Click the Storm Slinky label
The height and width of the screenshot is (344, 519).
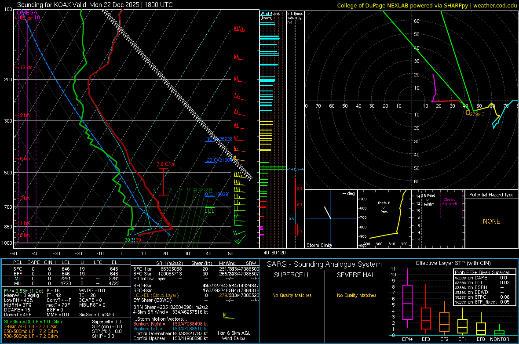point(319,245)
